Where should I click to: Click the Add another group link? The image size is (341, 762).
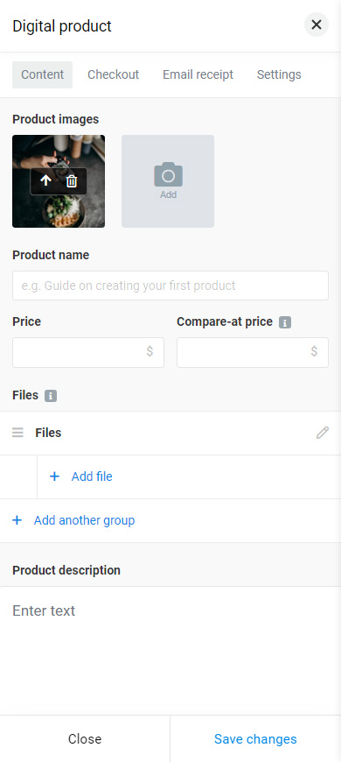[85, 520]
